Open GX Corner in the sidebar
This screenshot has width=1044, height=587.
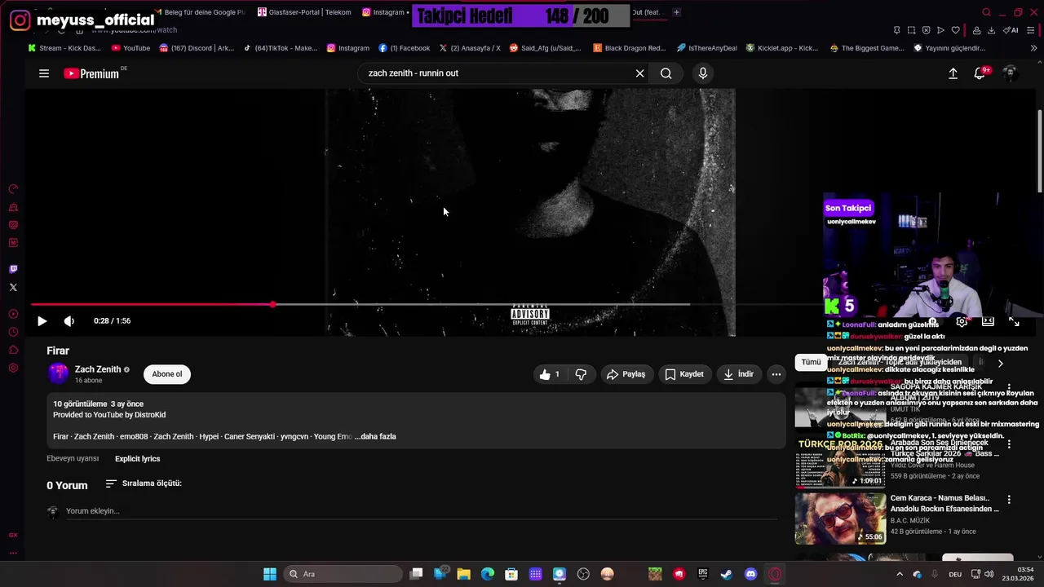(13, 535)
